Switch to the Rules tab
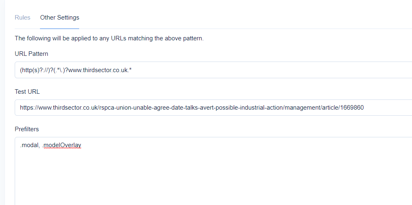The width and height of the screenshot is (412, 205). tap(22, 18)
